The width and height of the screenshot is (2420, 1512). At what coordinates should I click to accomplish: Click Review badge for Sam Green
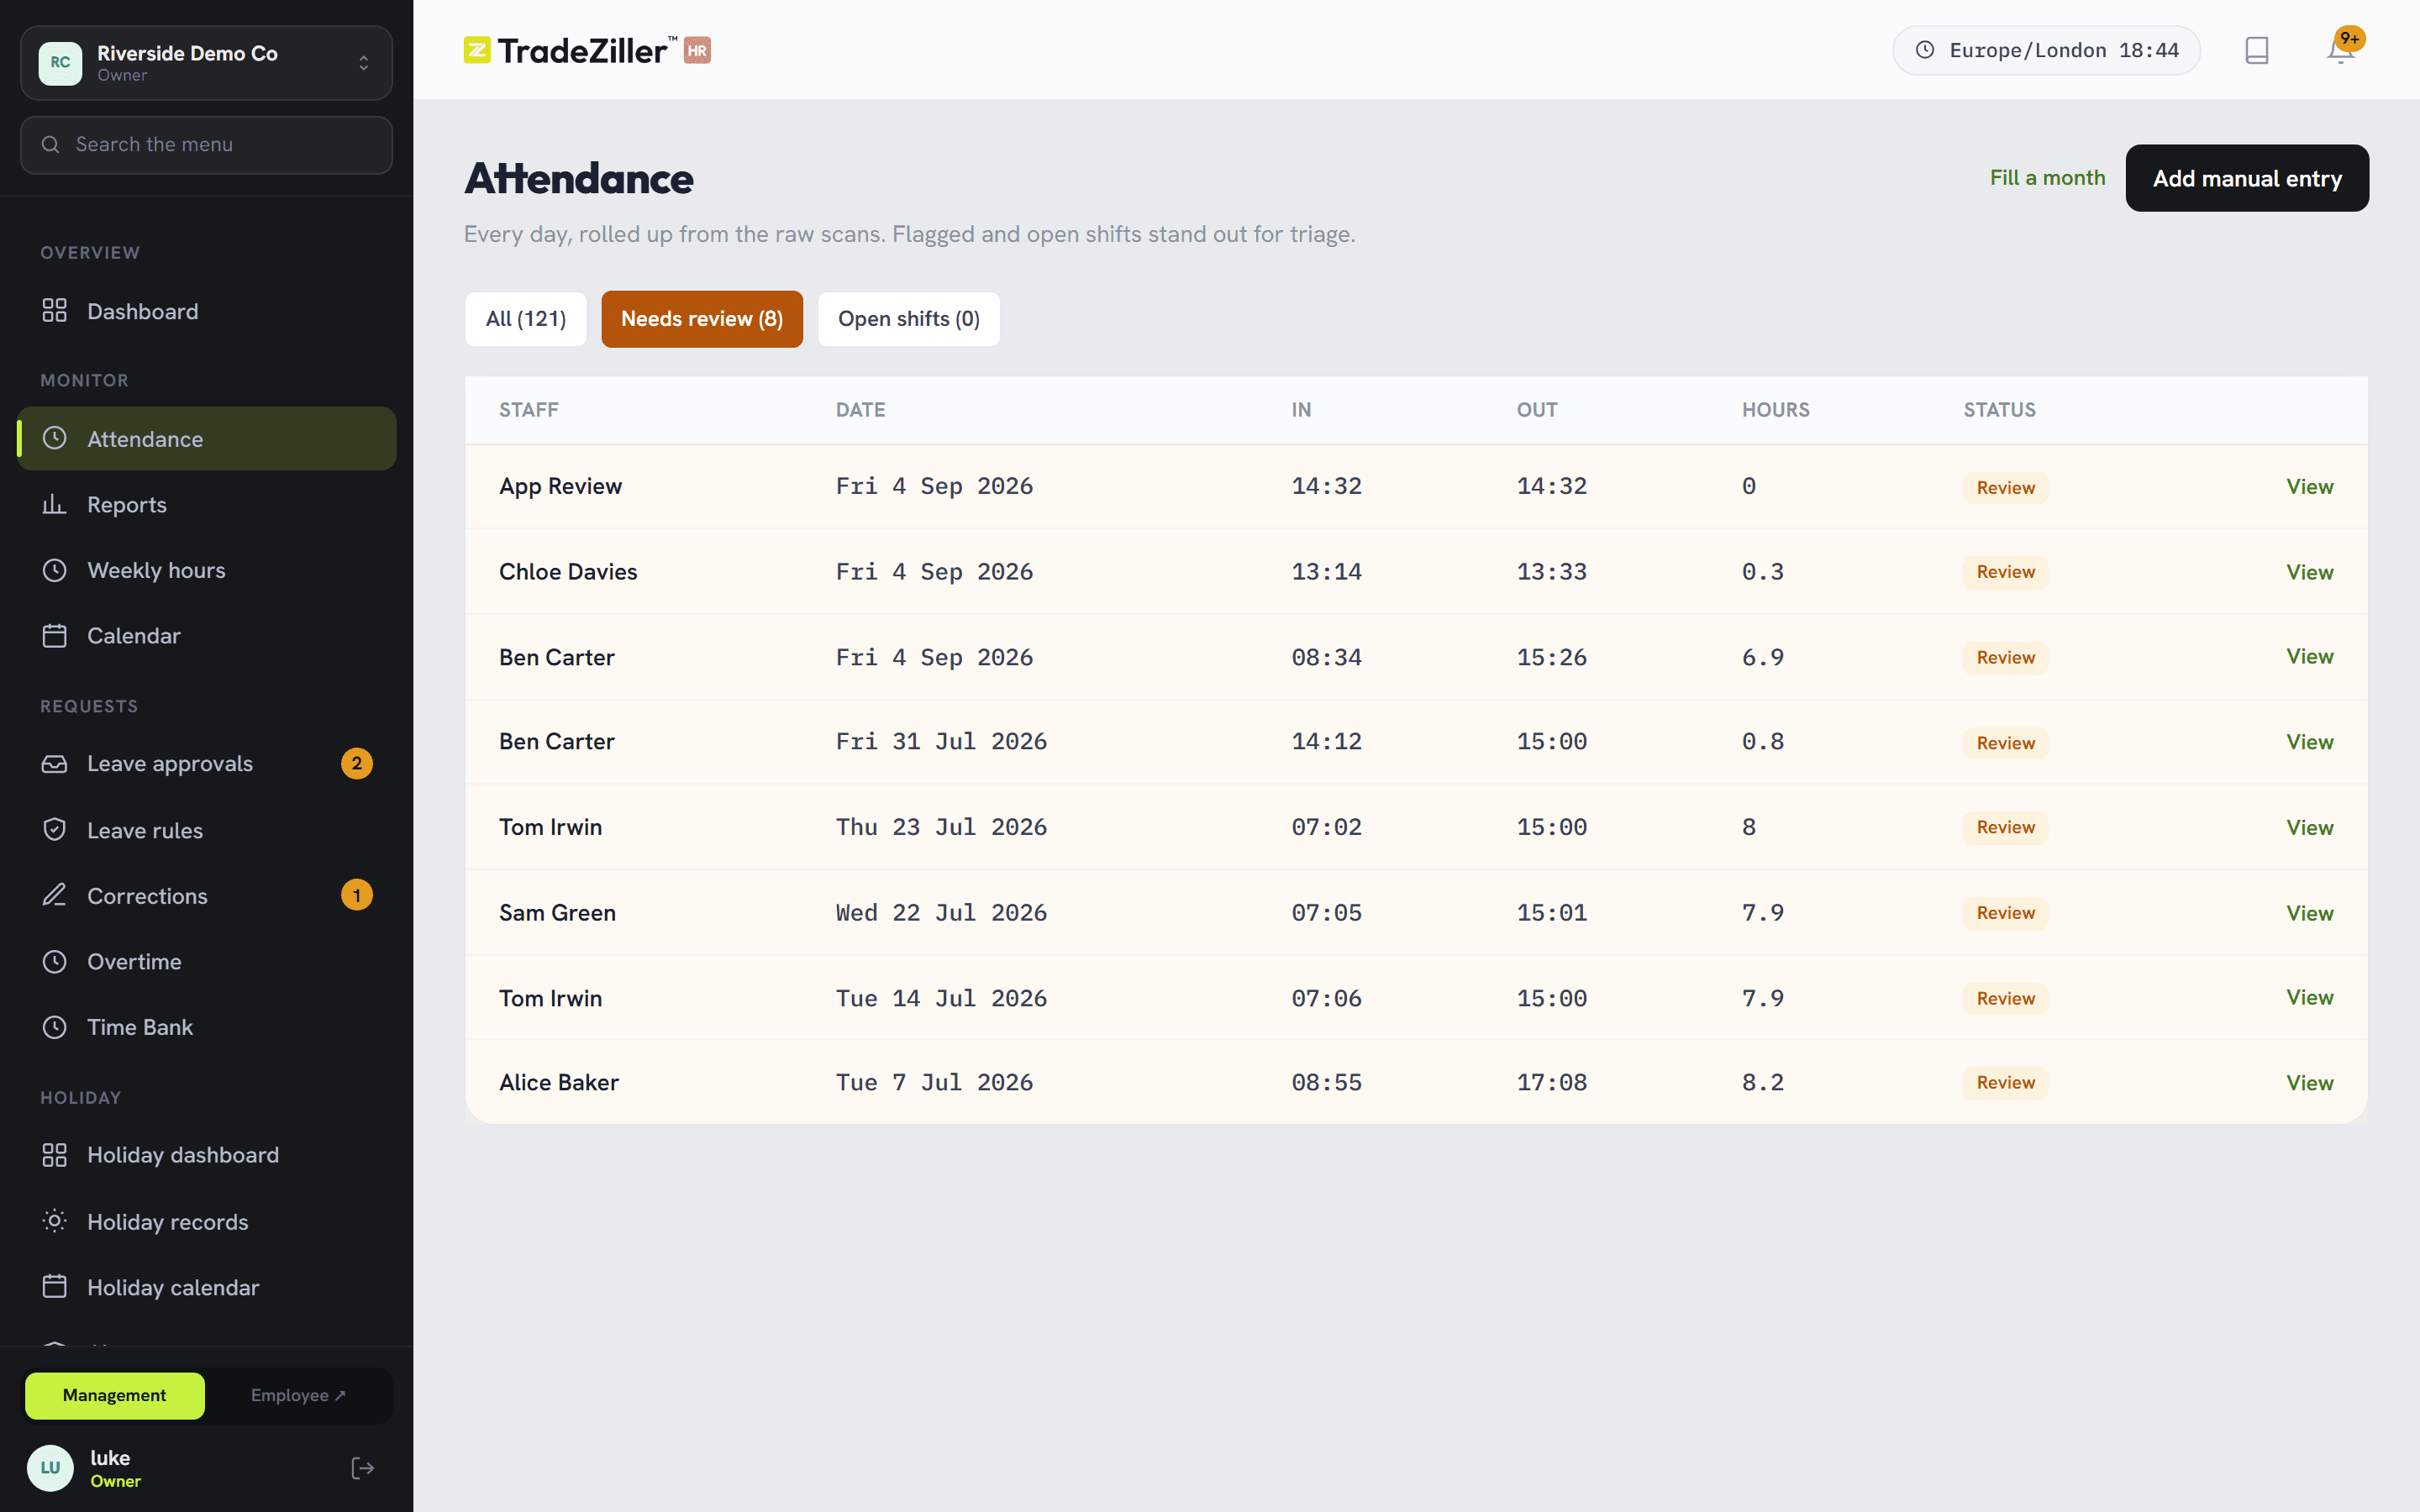(2005, 913)
